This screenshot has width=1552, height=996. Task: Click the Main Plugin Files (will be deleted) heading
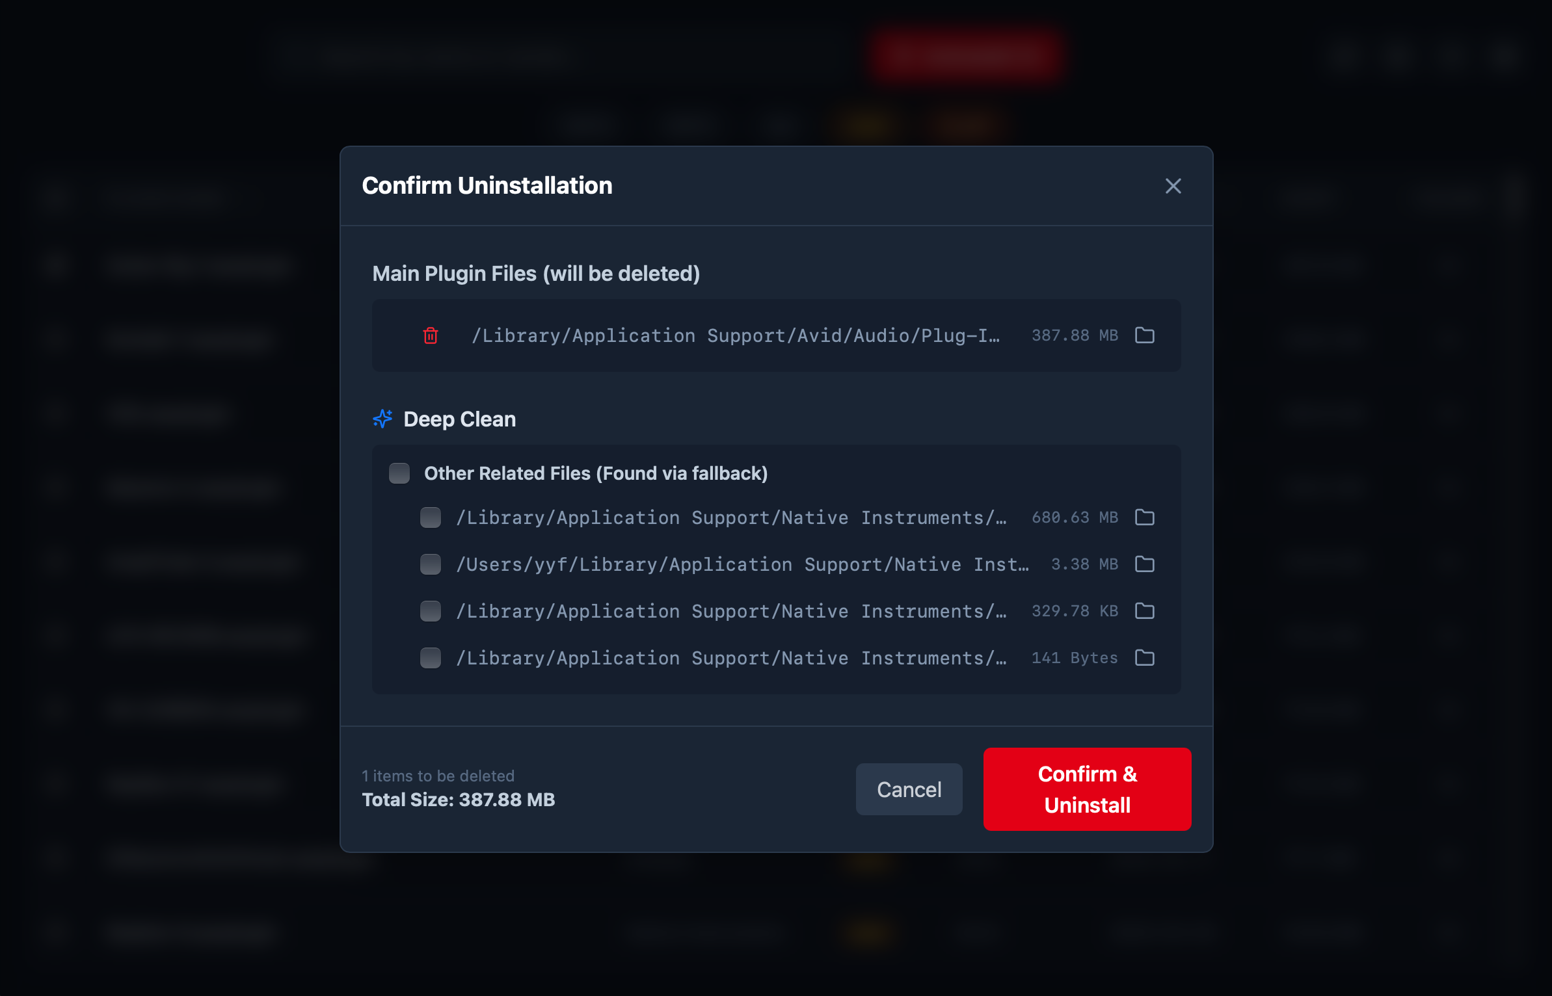click(x=536, y=274)
